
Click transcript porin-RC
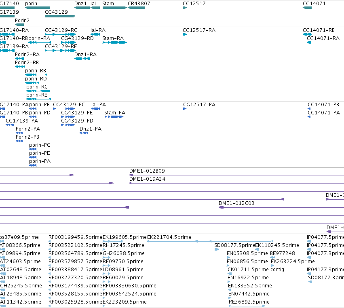pyautogui.click(x=38, y=91)
